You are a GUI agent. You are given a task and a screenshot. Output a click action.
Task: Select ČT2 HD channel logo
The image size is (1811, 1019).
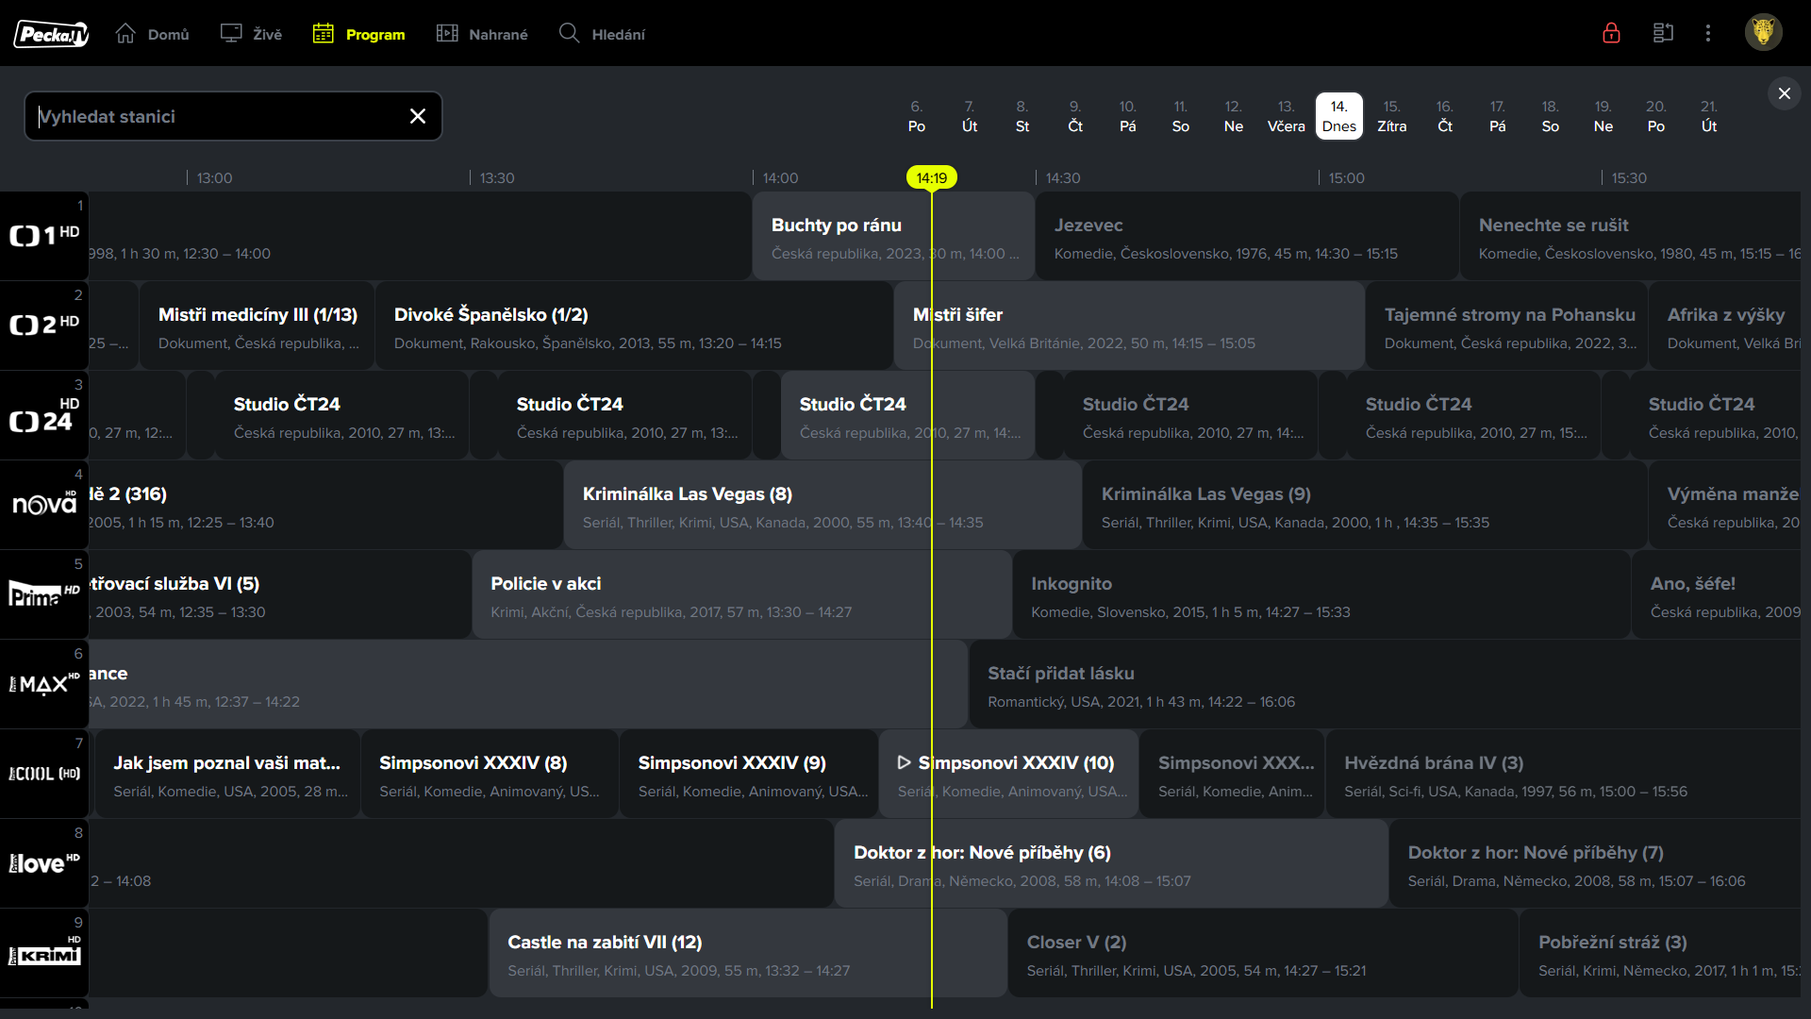coord(44,326)
